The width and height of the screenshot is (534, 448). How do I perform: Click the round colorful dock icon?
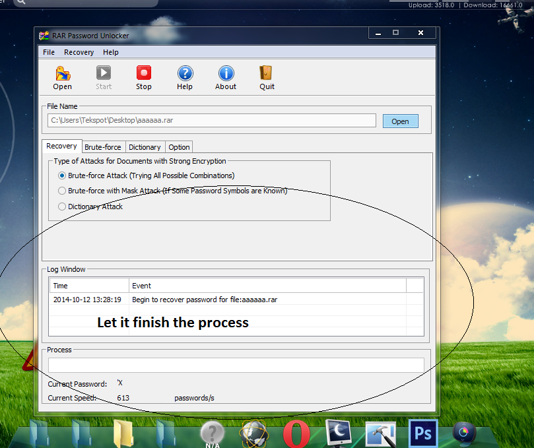tap(464, 433)
